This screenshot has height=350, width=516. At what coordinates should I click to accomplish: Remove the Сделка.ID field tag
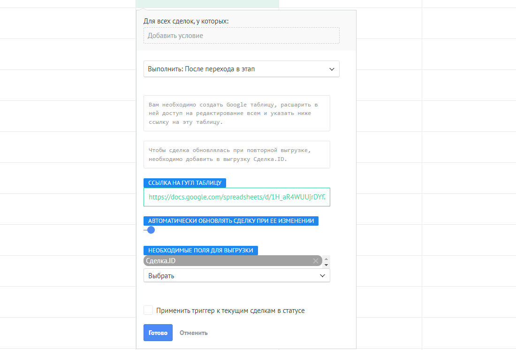[316, 261]
